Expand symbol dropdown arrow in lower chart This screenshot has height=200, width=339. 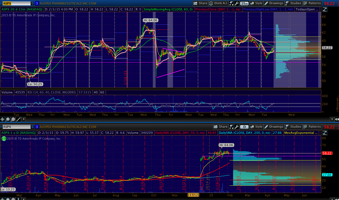(33, 127)
